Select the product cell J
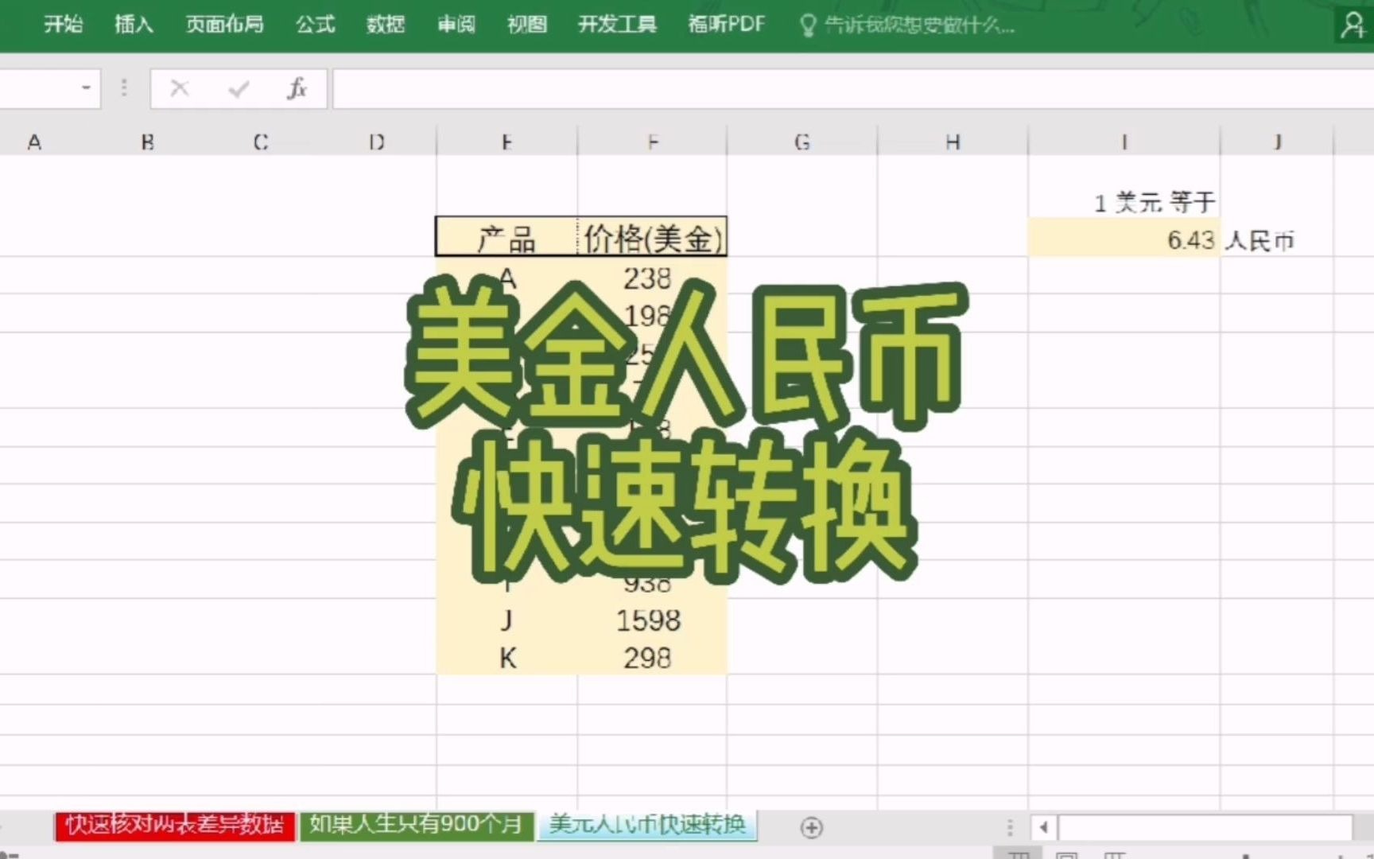Viewport: 1374px width, 859px height. click(507, 620)
